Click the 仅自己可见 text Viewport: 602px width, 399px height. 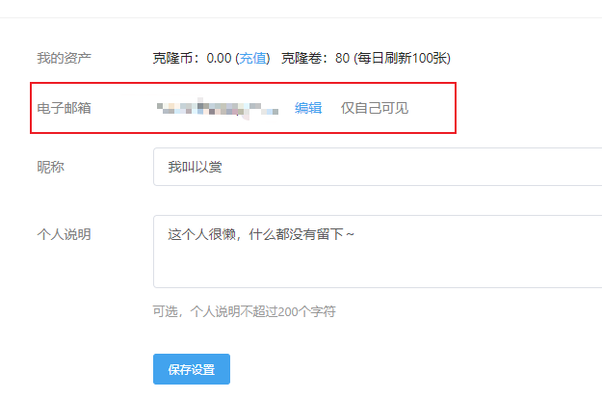tap(375, 108)
